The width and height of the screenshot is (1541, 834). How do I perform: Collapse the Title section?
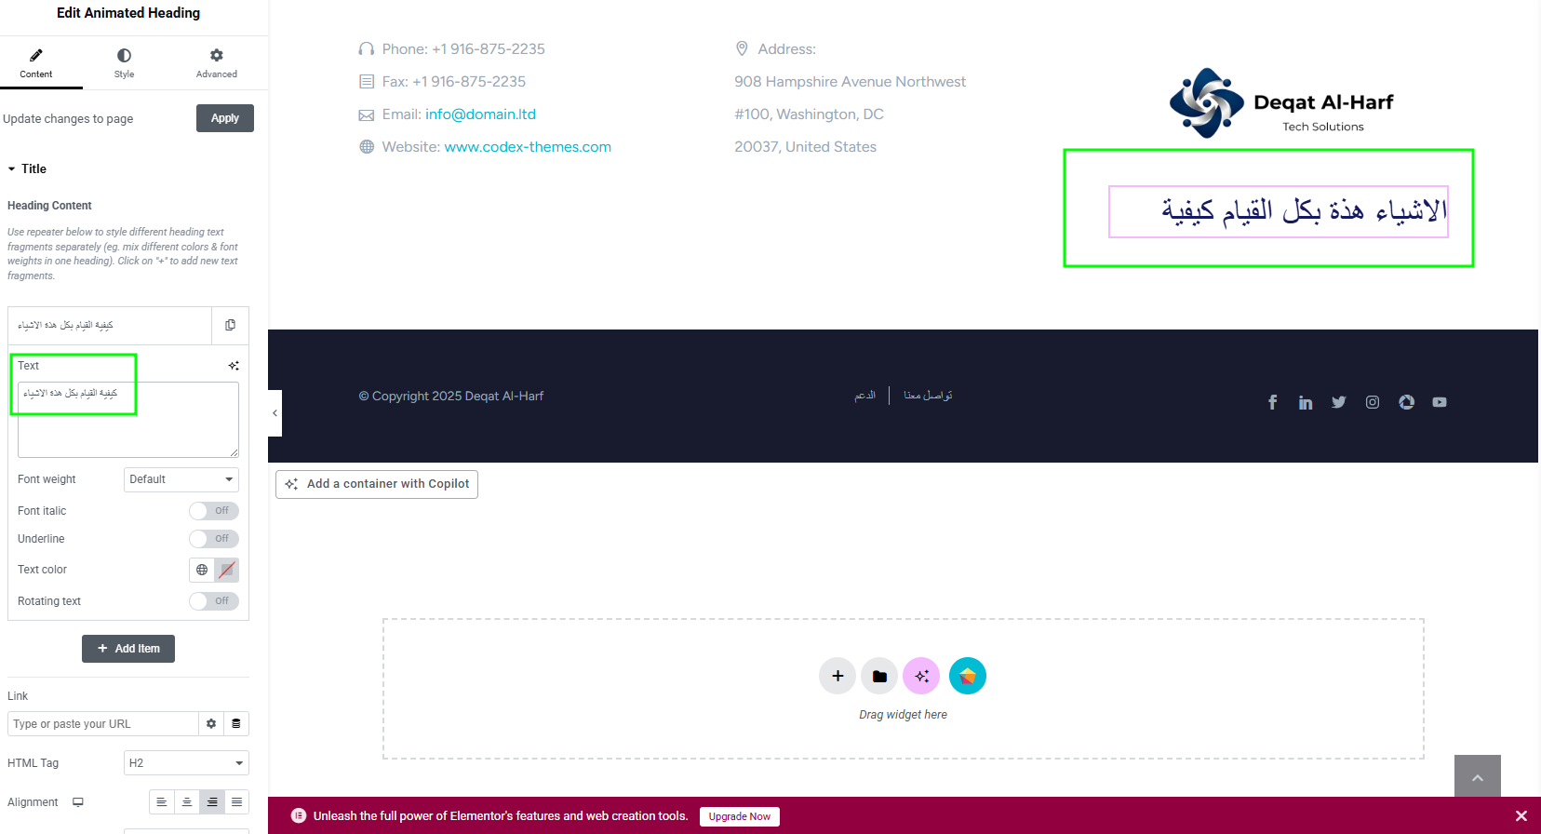(x=27, y=168)
